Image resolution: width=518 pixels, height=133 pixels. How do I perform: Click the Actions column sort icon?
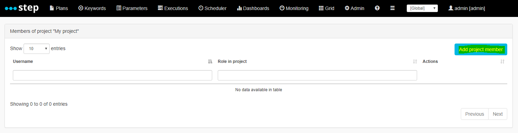[x=502, y=61]
